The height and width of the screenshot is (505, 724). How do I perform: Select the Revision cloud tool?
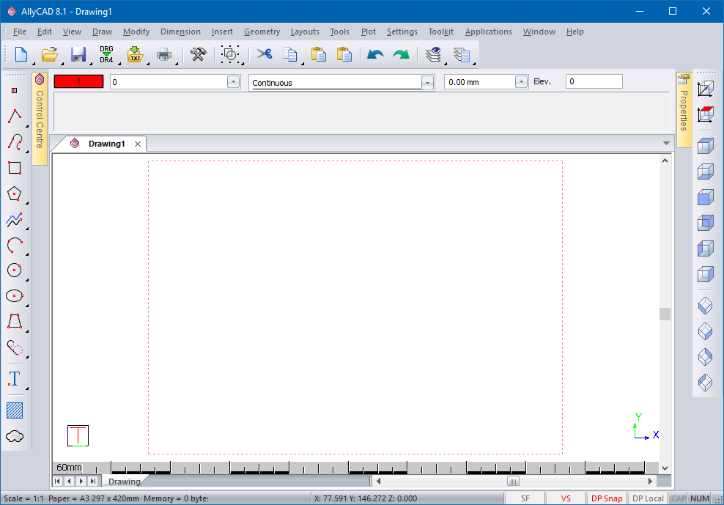[x=15, y=437]
